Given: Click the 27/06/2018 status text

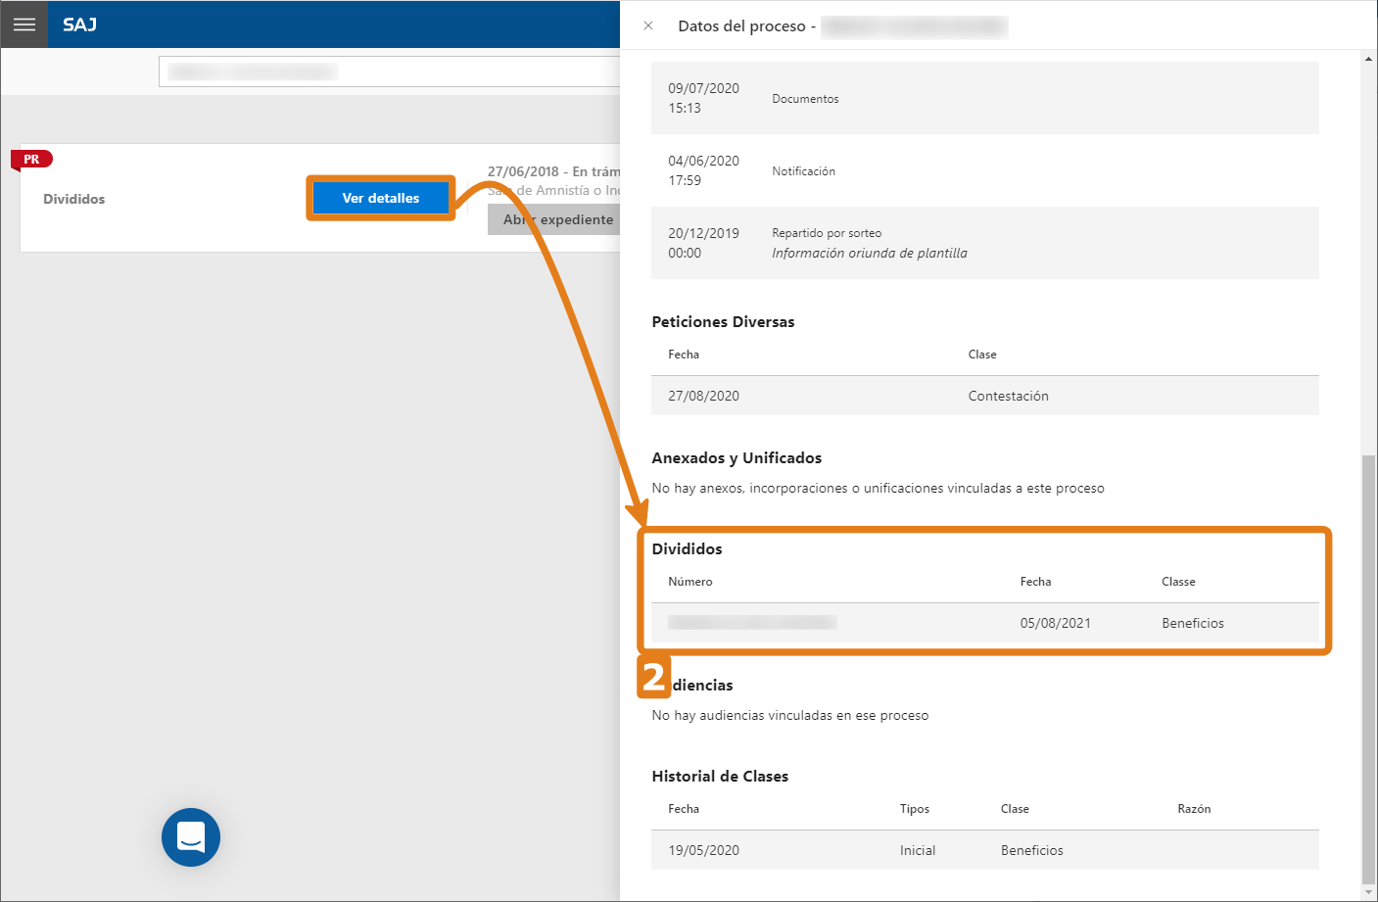Looking at the screenshot, I should [x=553, y=171].
